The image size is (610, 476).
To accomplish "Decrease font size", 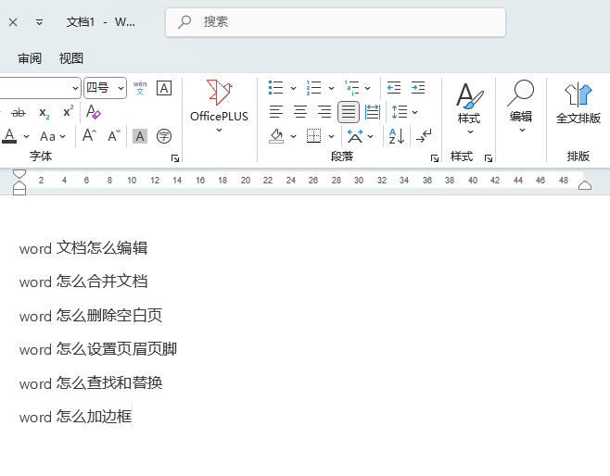I will (114, 135).
